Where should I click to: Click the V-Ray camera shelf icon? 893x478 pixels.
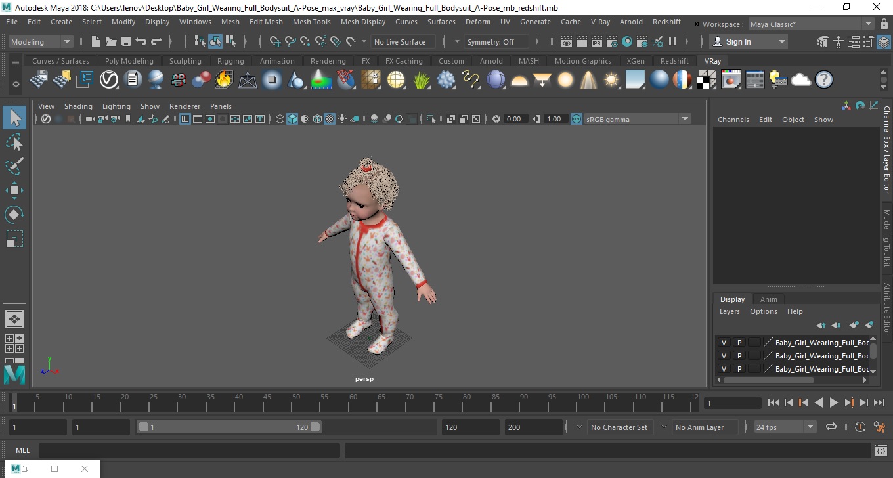[179, 80]
